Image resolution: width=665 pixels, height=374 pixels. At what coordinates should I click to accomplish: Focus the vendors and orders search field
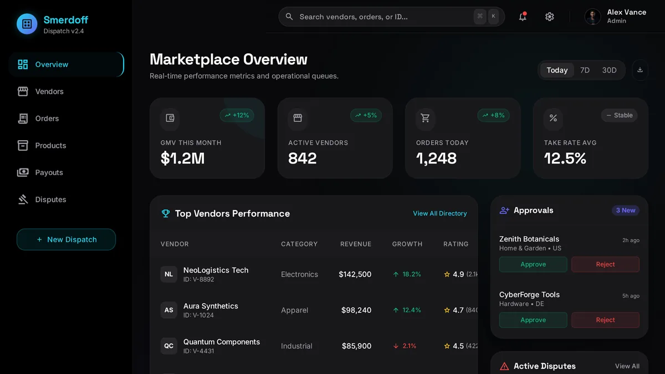[391, 17]
